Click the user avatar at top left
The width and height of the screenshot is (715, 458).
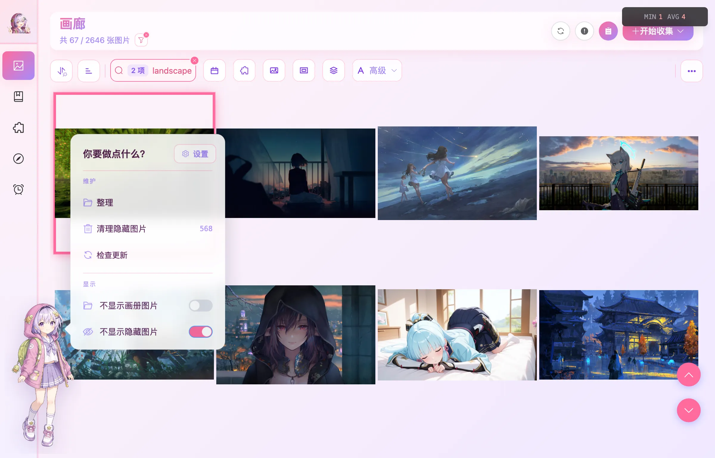[x=19, y=23]
